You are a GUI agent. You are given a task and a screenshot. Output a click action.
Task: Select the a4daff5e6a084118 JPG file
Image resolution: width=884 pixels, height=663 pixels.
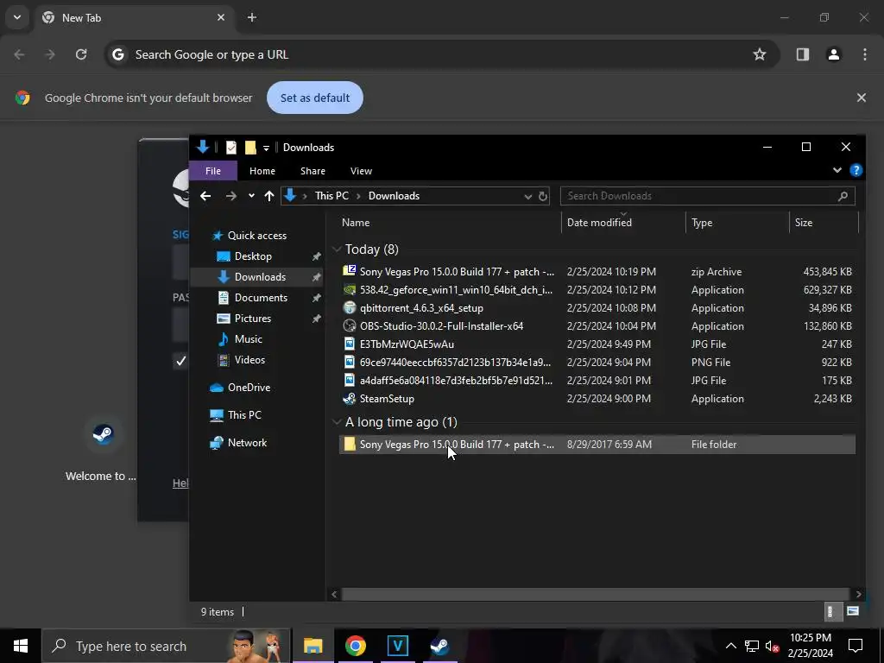click(597, 380)
